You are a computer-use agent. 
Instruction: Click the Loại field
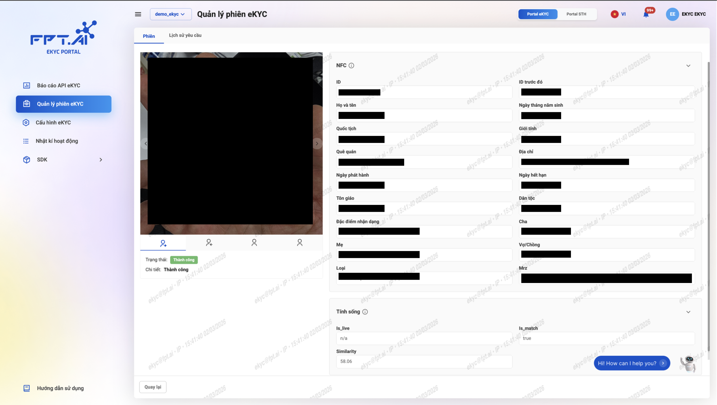424,278
